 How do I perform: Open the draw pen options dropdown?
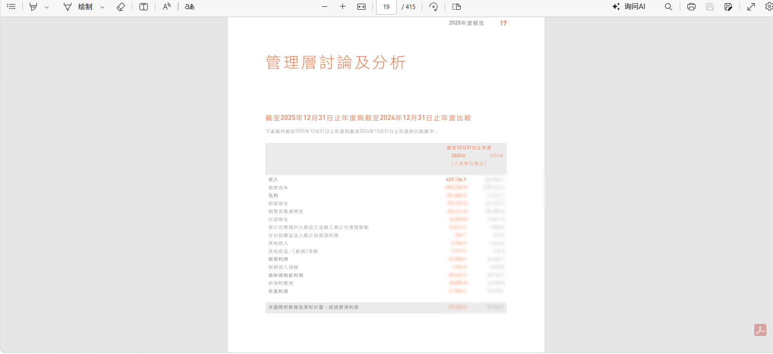pyautogui.click(x=102, y=7)
